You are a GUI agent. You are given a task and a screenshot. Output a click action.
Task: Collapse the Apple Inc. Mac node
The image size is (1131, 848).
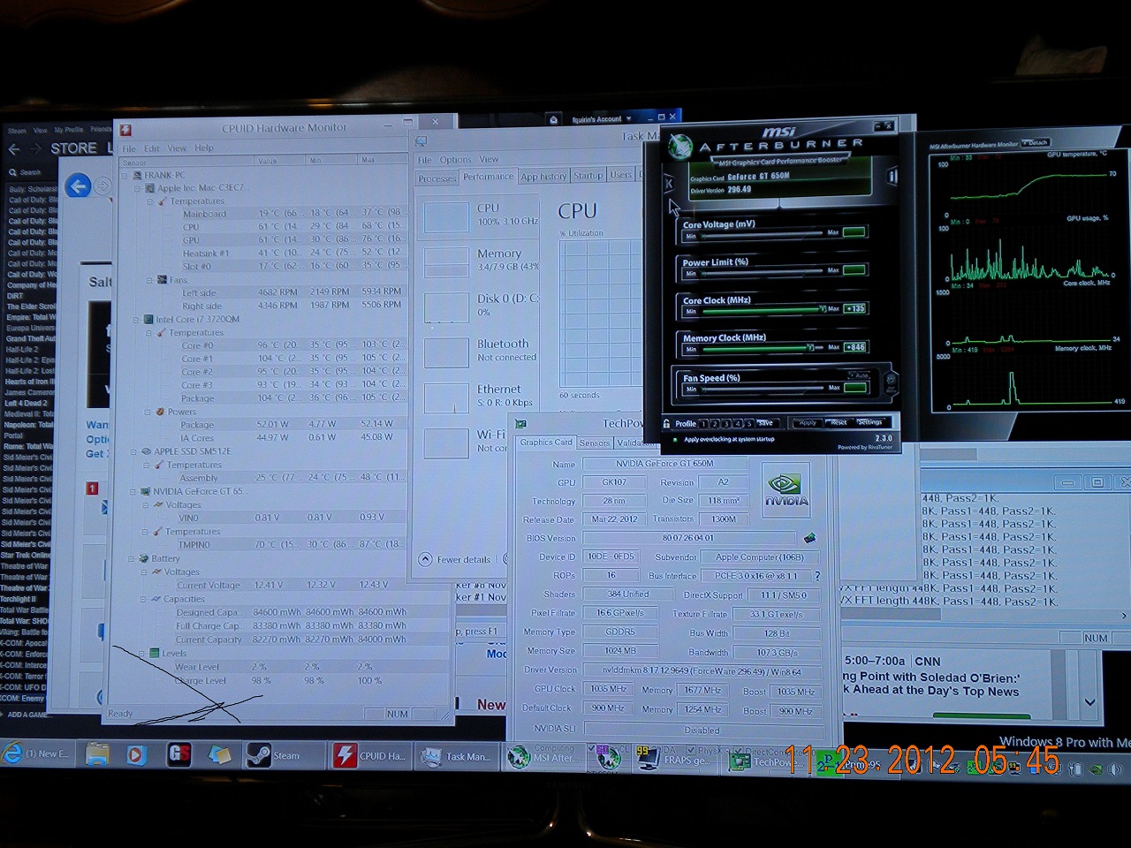click(139, 188)
